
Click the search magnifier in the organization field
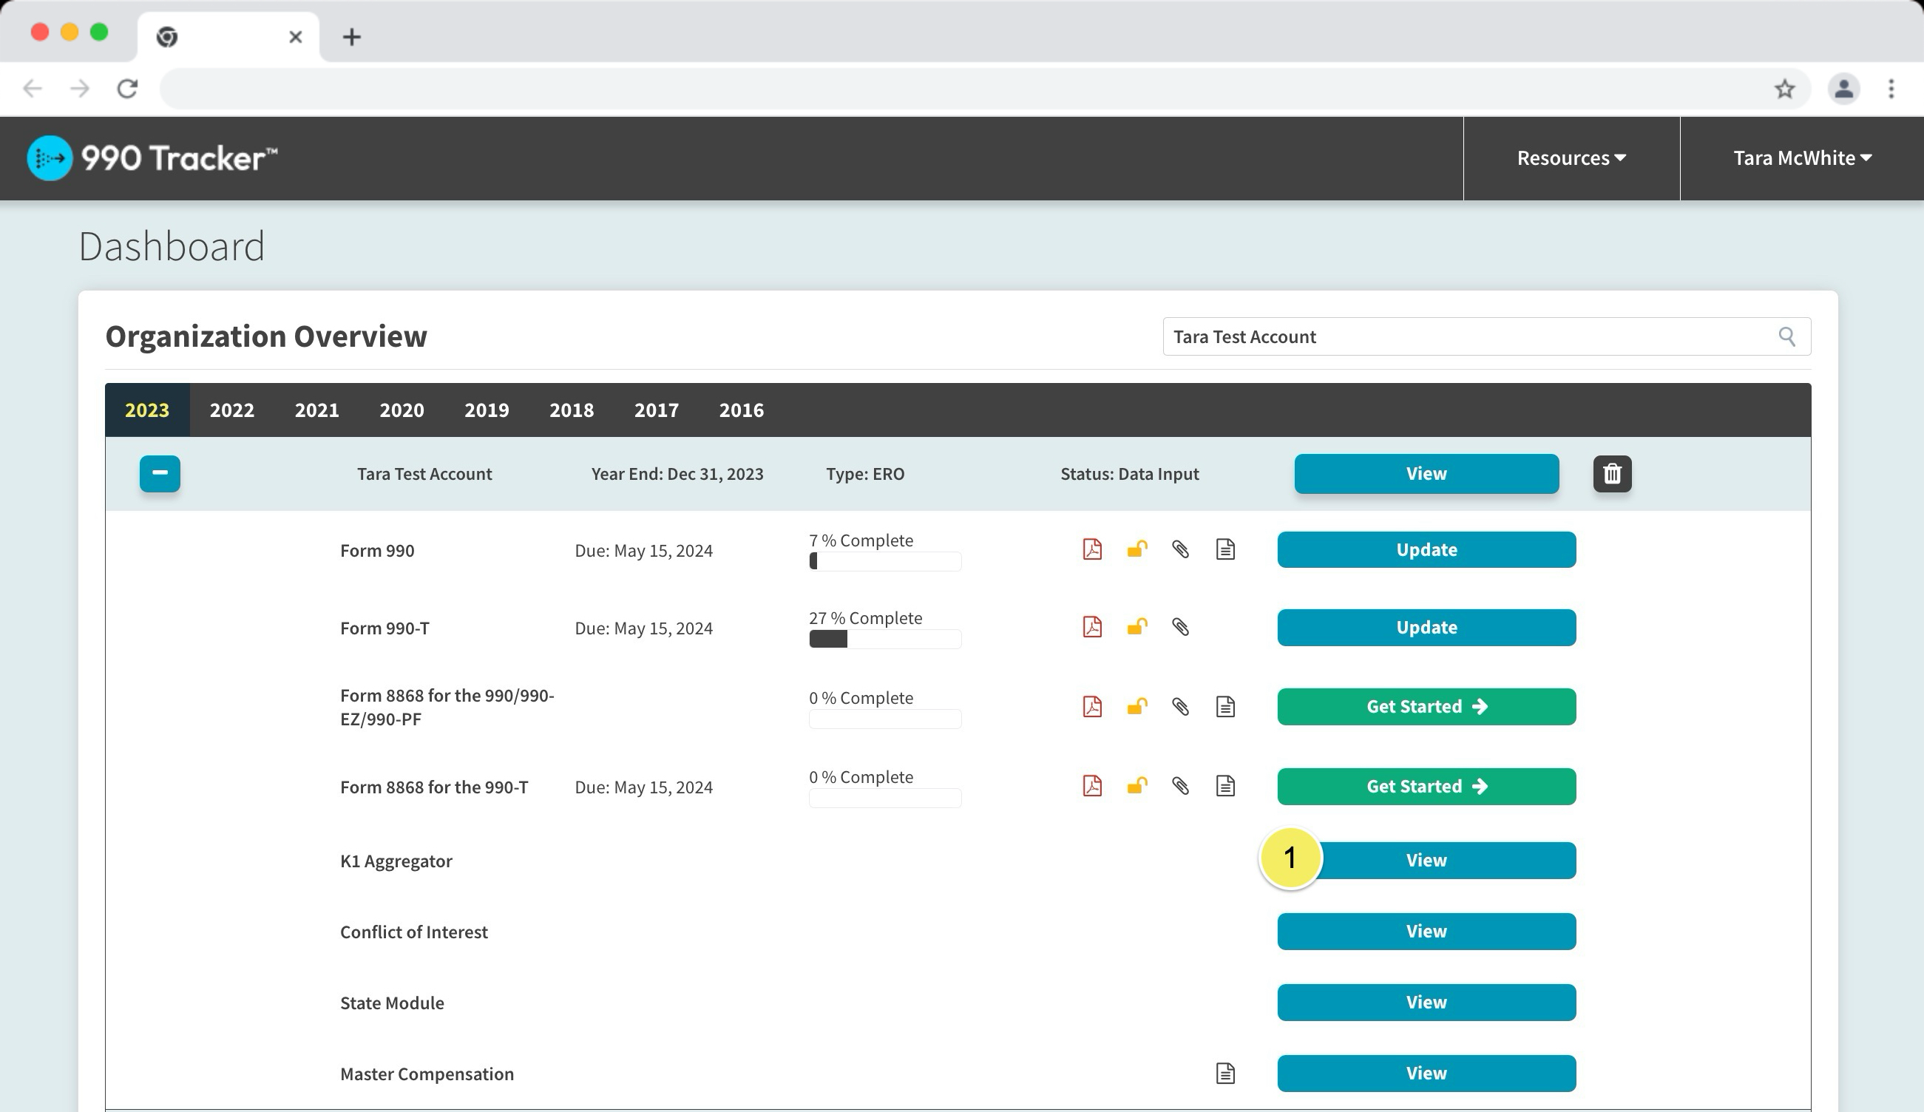point(1786,336)
